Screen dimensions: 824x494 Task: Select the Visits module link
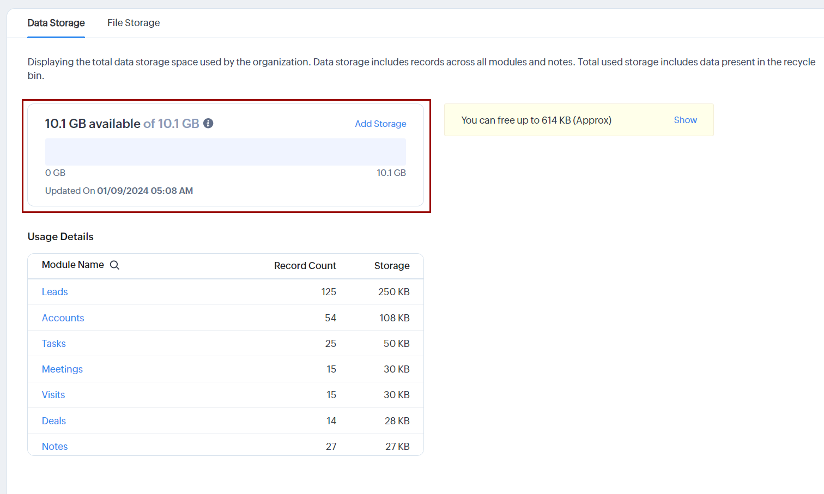point(53,395)
